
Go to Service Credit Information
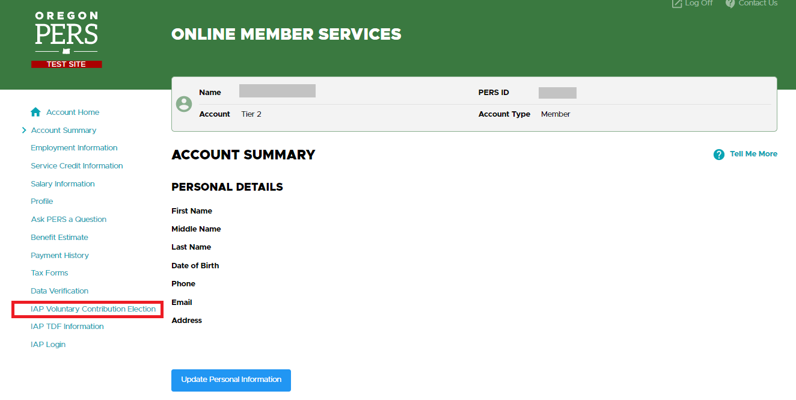click(76, 166)
